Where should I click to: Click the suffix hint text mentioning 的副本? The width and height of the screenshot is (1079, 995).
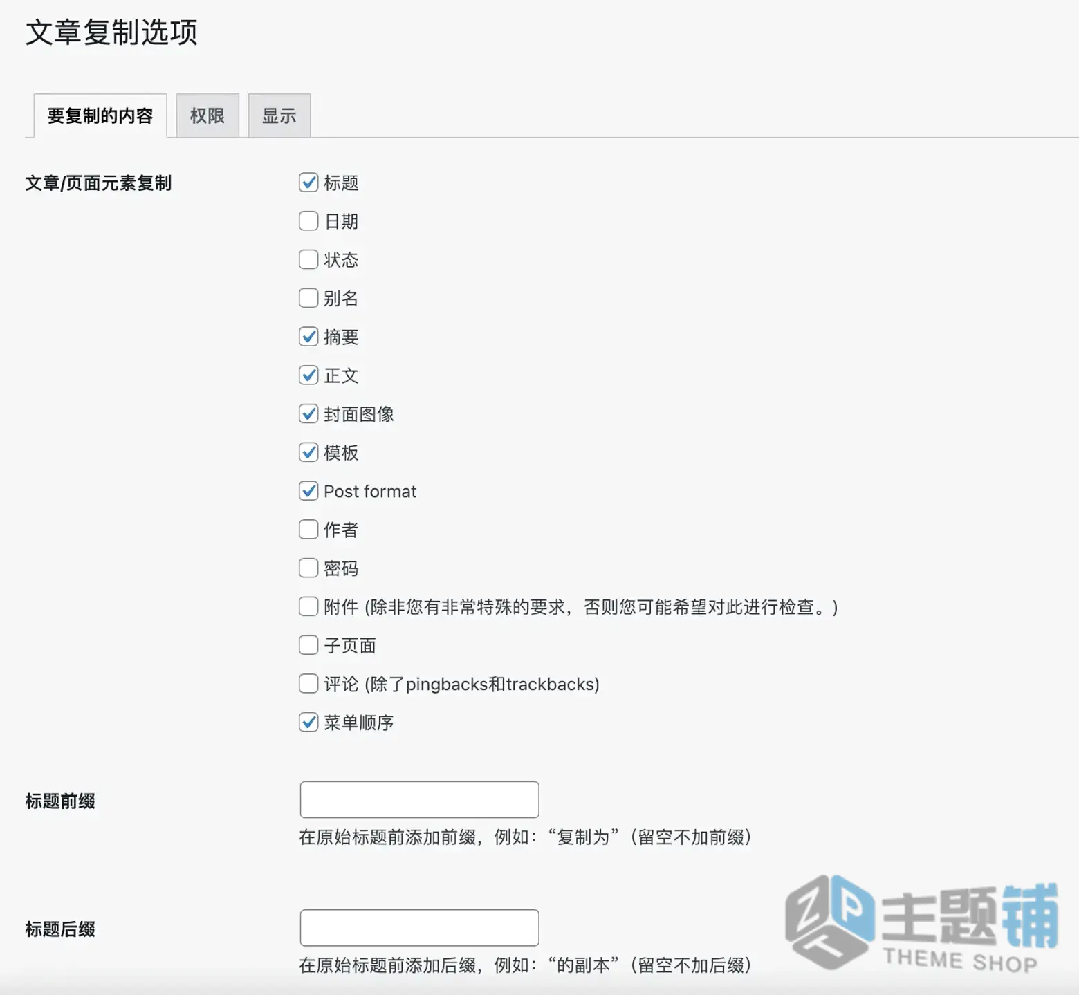(x=525, y=965)
